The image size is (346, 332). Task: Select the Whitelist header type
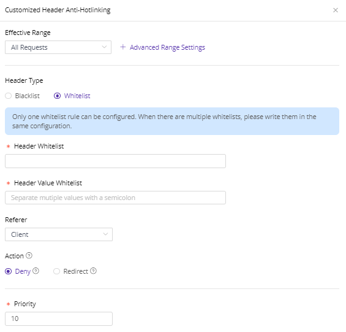click(57, 96)
